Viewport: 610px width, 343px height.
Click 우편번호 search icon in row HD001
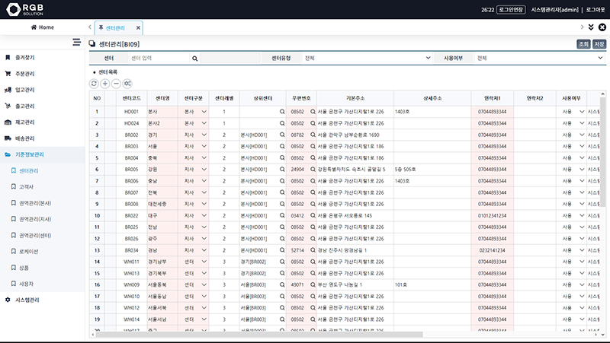[313, 112]
